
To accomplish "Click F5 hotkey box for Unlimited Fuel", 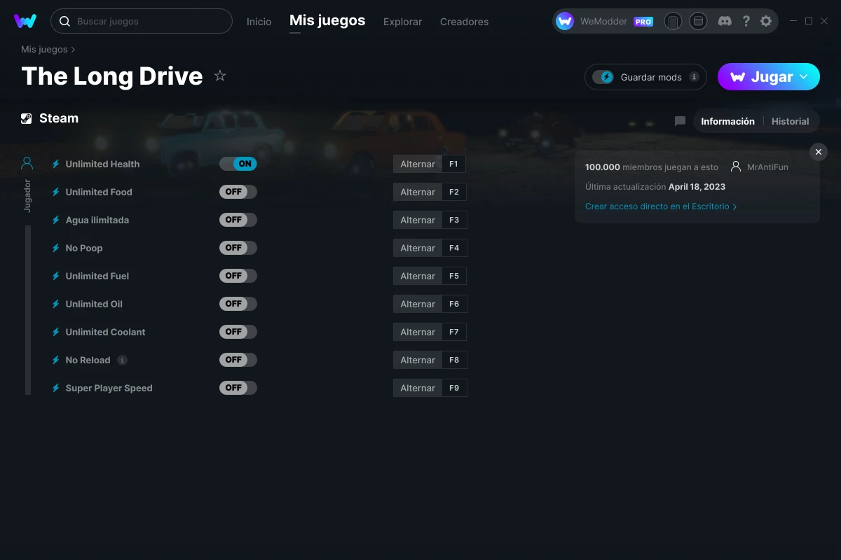I will [x=454, y=276].
